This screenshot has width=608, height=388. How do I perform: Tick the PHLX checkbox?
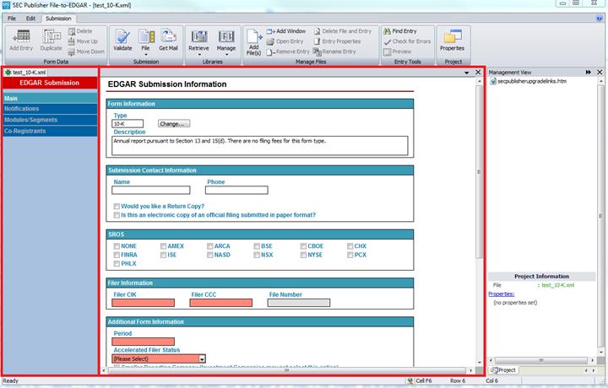pos(117,264)
